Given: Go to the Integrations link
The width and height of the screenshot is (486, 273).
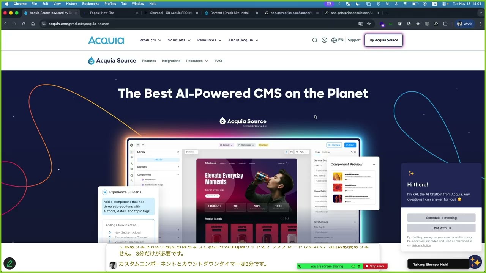Looking at the screenshot, I should coord(171,61).
